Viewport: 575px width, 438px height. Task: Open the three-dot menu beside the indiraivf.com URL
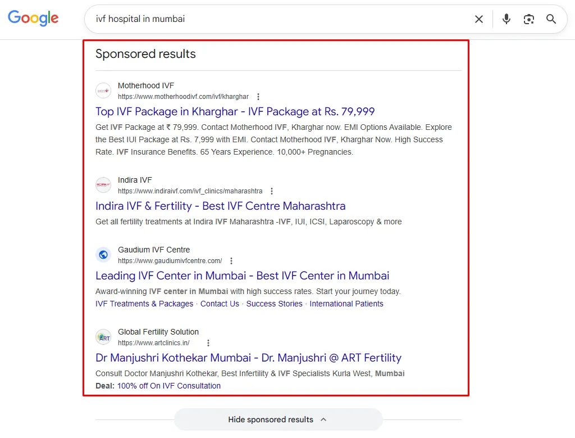pos(272,191)
